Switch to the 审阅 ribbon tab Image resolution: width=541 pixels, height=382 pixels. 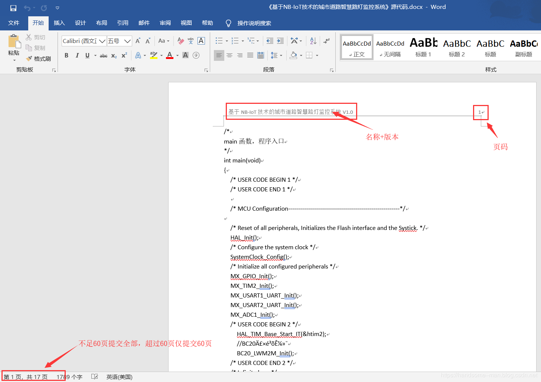[165, 23]
